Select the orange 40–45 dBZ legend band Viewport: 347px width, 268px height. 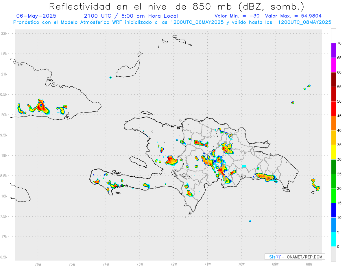click(x=333, y=123)
